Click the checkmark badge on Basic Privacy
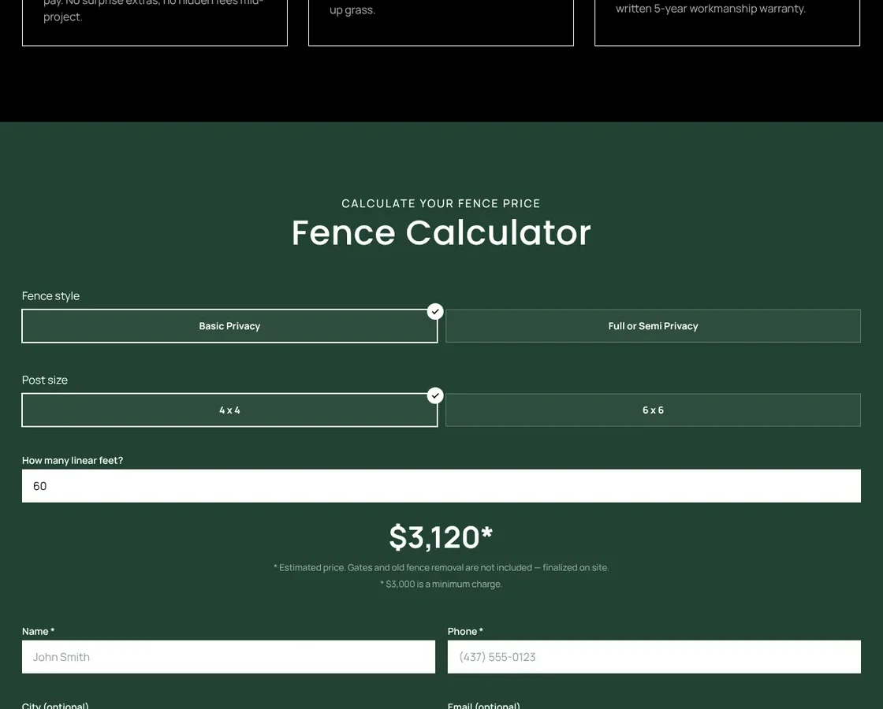 435,311
